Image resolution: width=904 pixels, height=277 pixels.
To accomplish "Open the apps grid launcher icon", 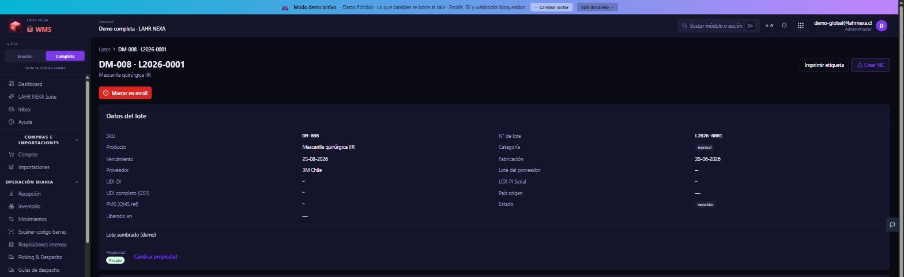I will coord(800,25).
